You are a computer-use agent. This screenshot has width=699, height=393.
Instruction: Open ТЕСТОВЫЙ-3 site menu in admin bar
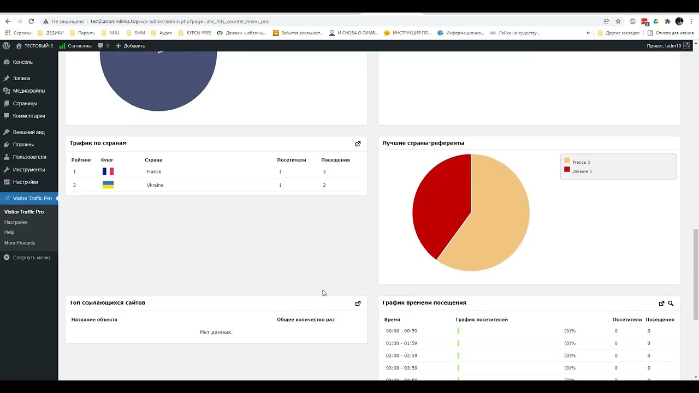[34, 46]
